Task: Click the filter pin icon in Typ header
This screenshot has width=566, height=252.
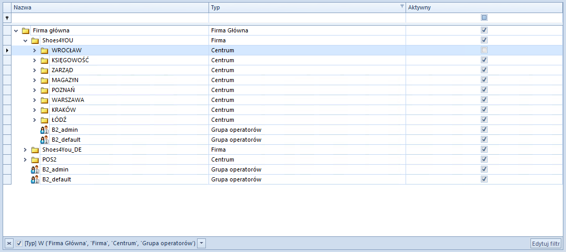Action: click(402, 6)
